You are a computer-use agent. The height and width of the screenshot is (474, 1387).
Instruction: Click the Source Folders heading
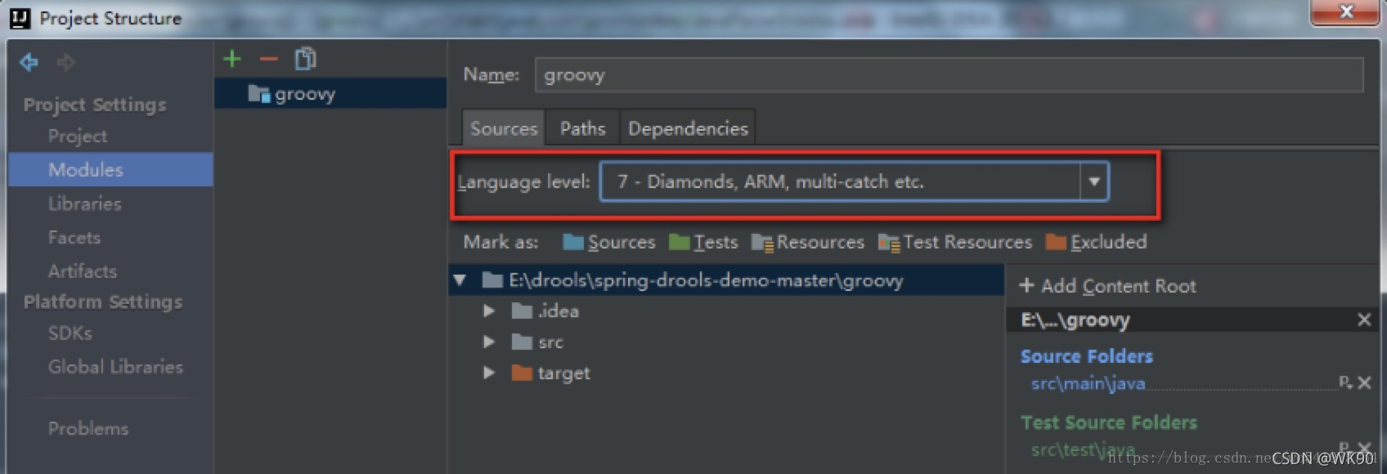click(1086, 356)
